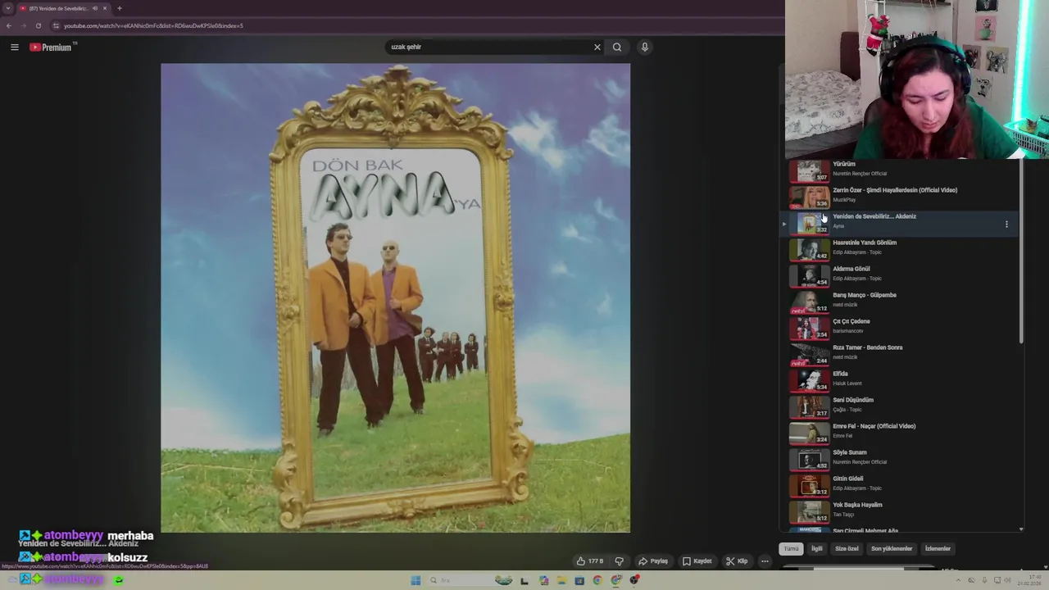Open the tab search chevron in Chrome
The width and height of the screenshot is (1049, 590).
click(8, 8)
